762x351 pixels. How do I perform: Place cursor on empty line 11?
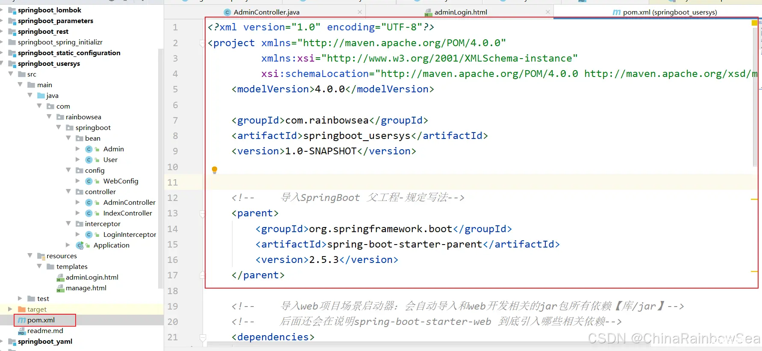(x=479, y=182)
